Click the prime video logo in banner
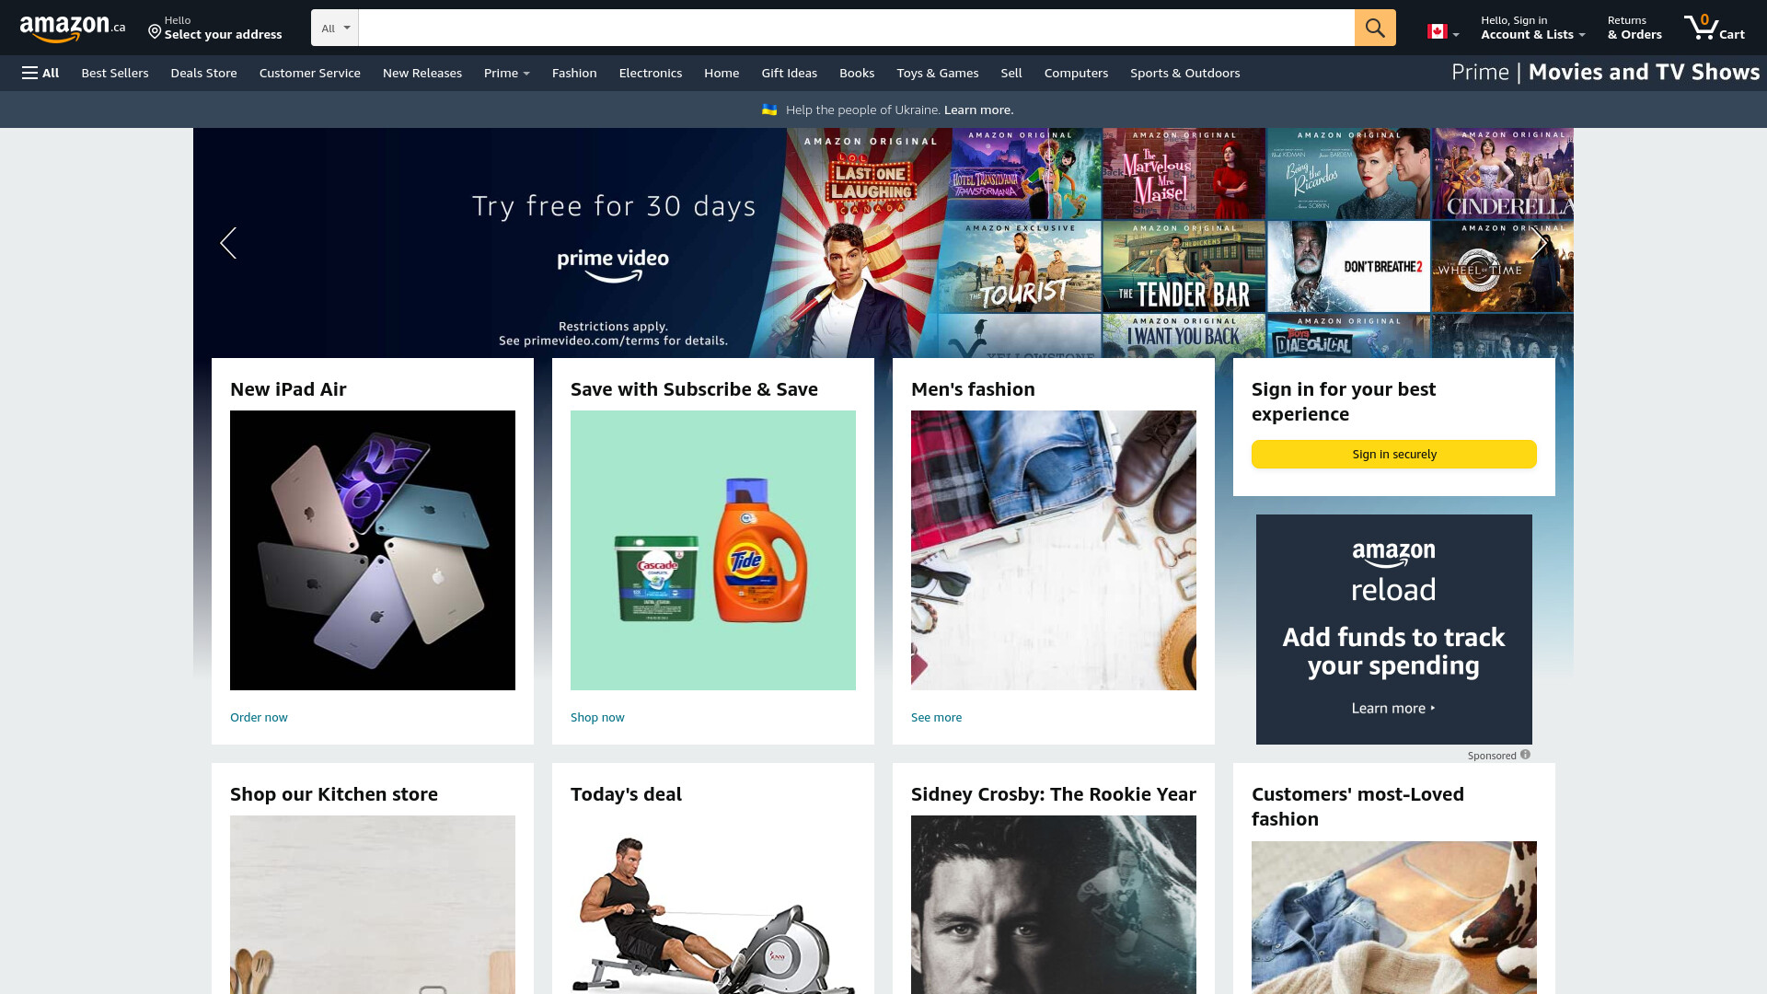The image size is (1767, 994). pyautogui.click(x=613, y=265)
